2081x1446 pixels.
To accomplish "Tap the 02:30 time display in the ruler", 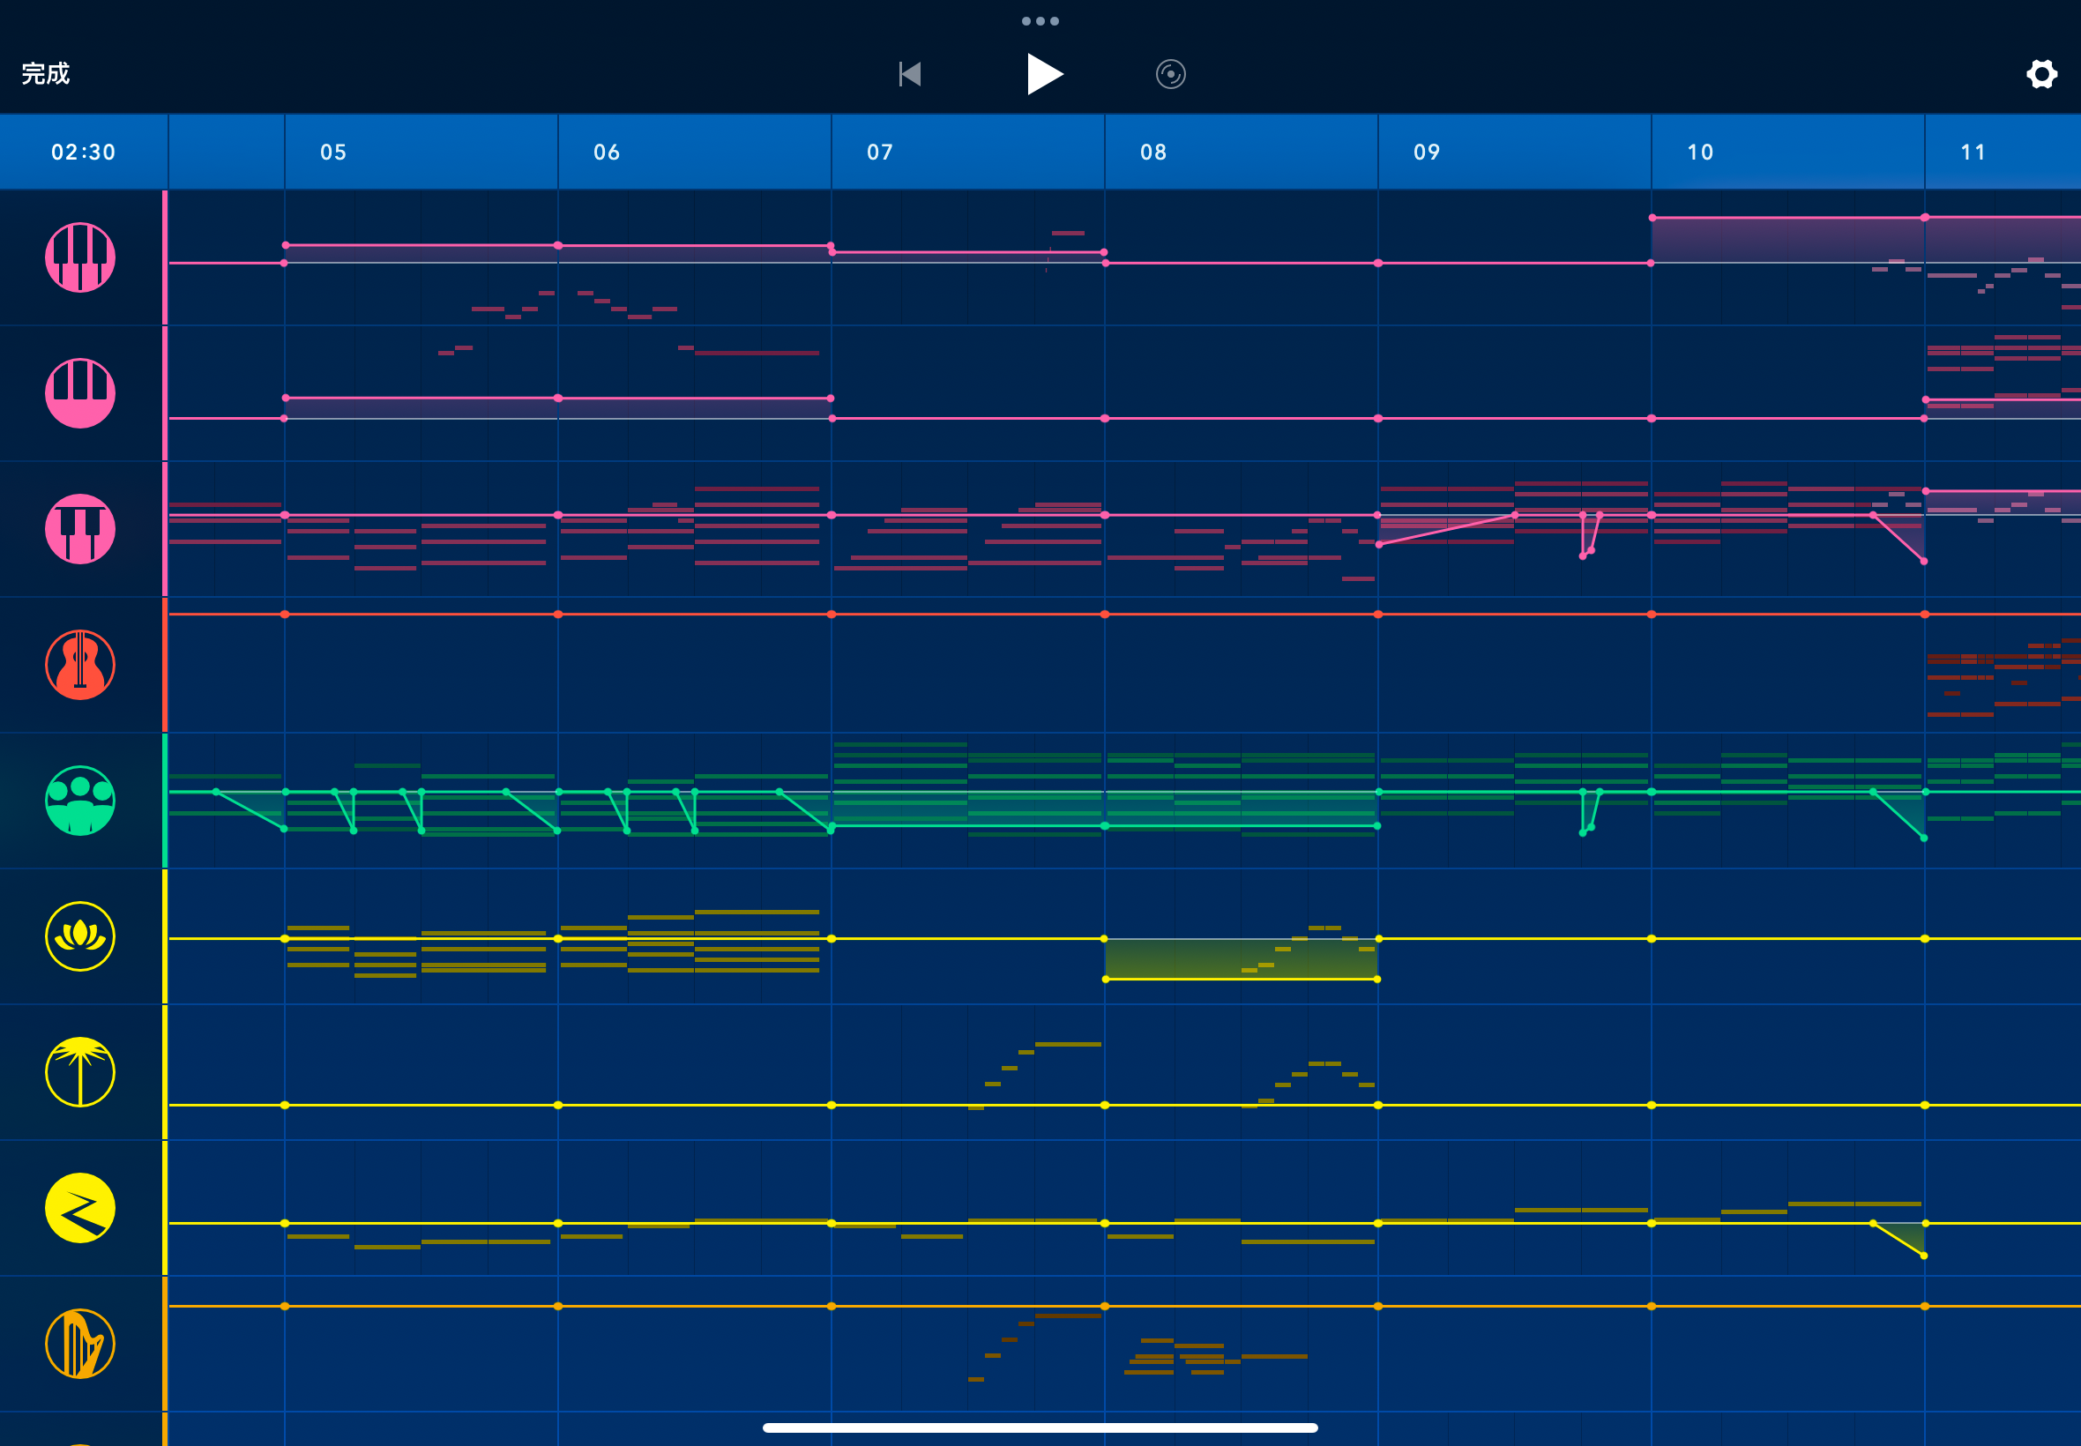I will (84, 153).
